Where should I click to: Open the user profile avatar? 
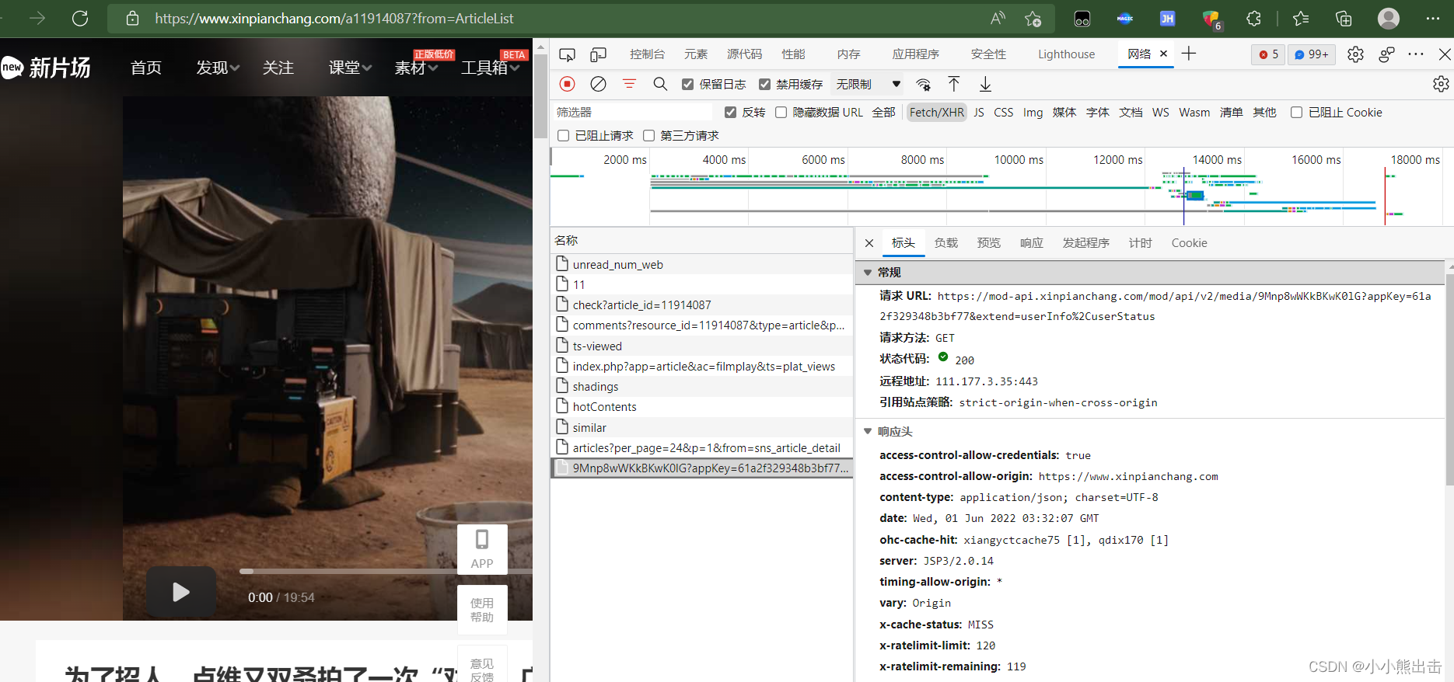[1389, 19]
